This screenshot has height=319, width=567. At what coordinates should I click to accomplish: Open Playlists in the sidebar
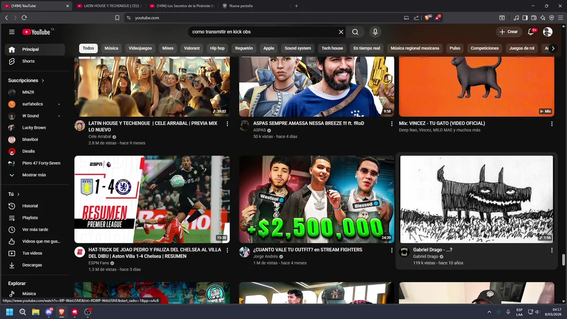coord(35,218)
